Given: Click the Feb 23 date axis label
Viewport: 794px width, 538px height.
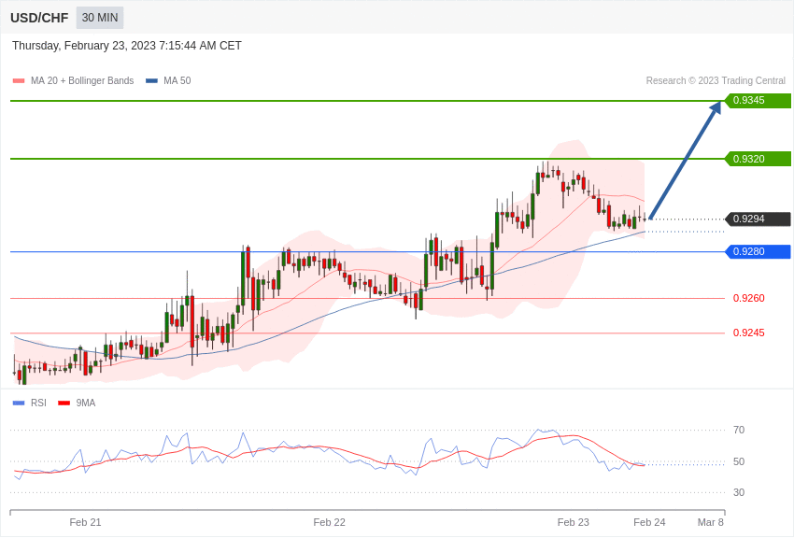Looking at the screenshot, I should coord(574,522).
